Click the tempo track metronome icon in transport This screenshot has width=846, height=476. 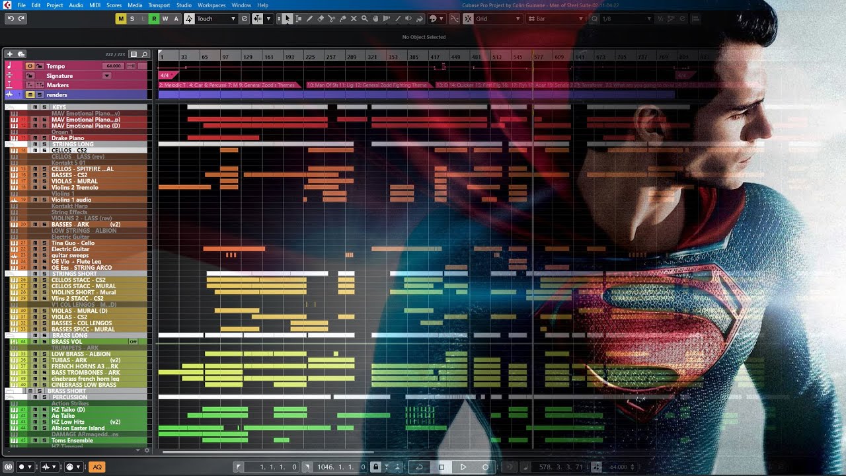597,467
